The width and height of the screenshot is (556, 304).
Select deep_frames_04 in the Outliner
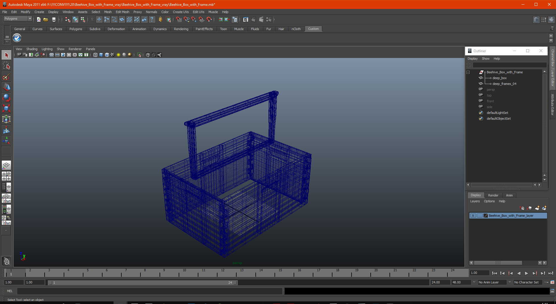(504, 84)
